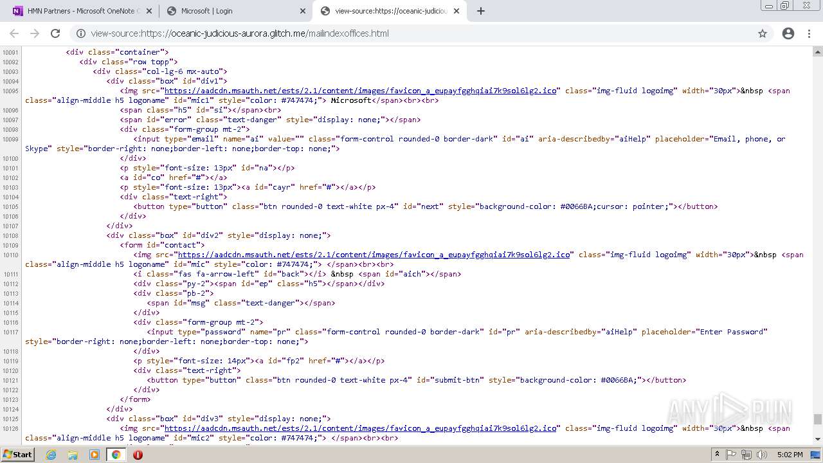Open favicon .ico link on line 10126
This screenshot has height=463, width=823.
(x=361, y=428)
